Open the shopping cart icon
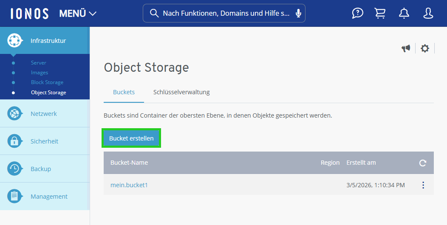 380,13
